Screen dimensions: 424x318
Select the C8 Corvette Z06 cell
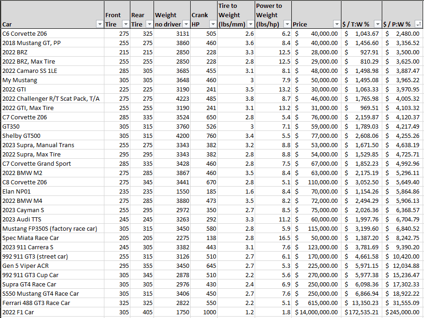click(x=52, y=182)
